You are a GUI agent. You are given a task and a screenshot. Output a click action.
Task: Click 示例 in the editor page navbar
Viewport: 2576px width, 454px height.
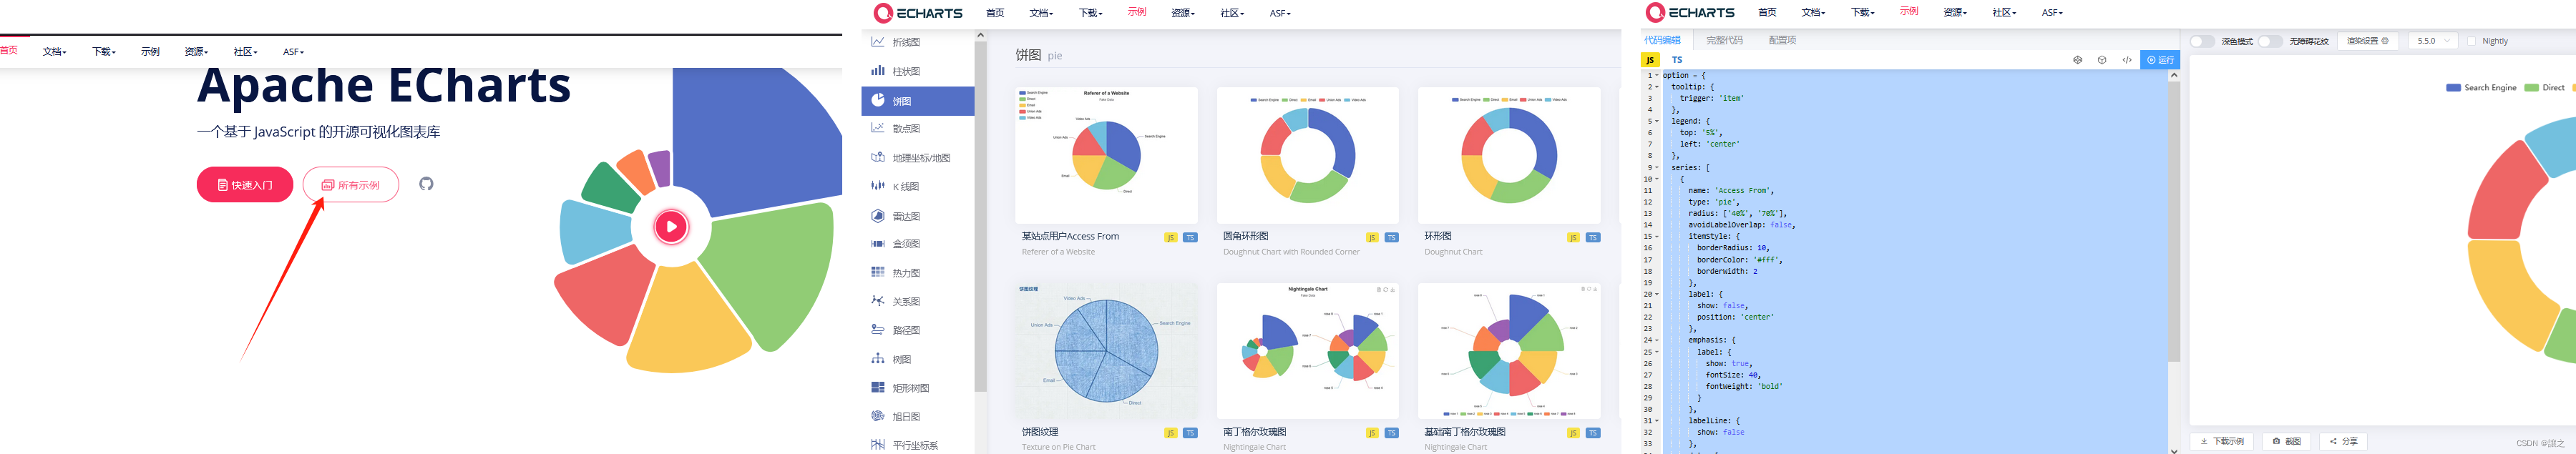[x=1909, y=12]
